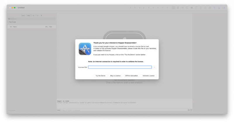234x123 pixels.
Task: Open the Labels tab in the sidebar
Action: (x=23, y=15)
